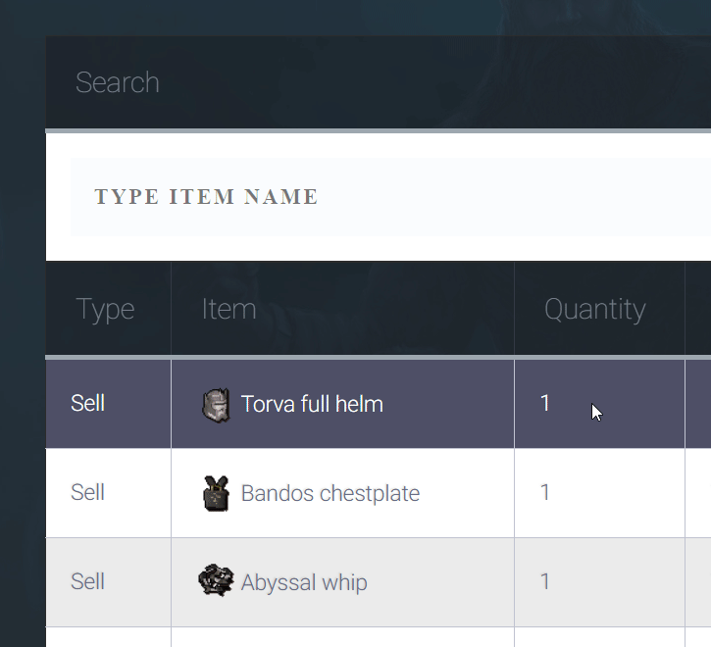The width and height of the screenshot is (711, 647).
Task: Select quantity cell of Bandos chestplate row
Action: point(599,493)
